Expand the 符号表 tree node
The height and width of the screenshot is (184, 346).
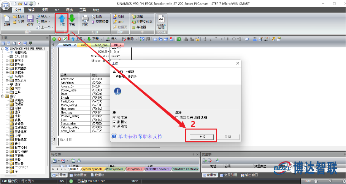(x=7, y=65)
